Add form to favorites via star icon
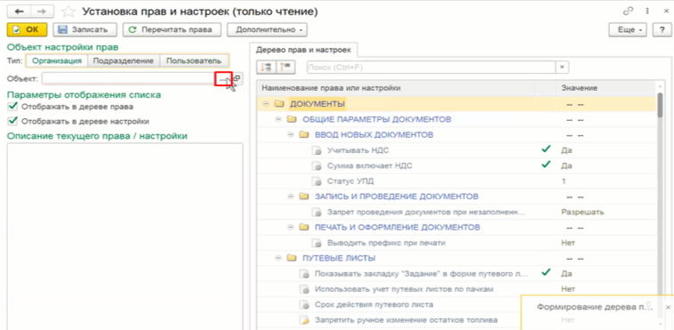 [x=68, y=12]
